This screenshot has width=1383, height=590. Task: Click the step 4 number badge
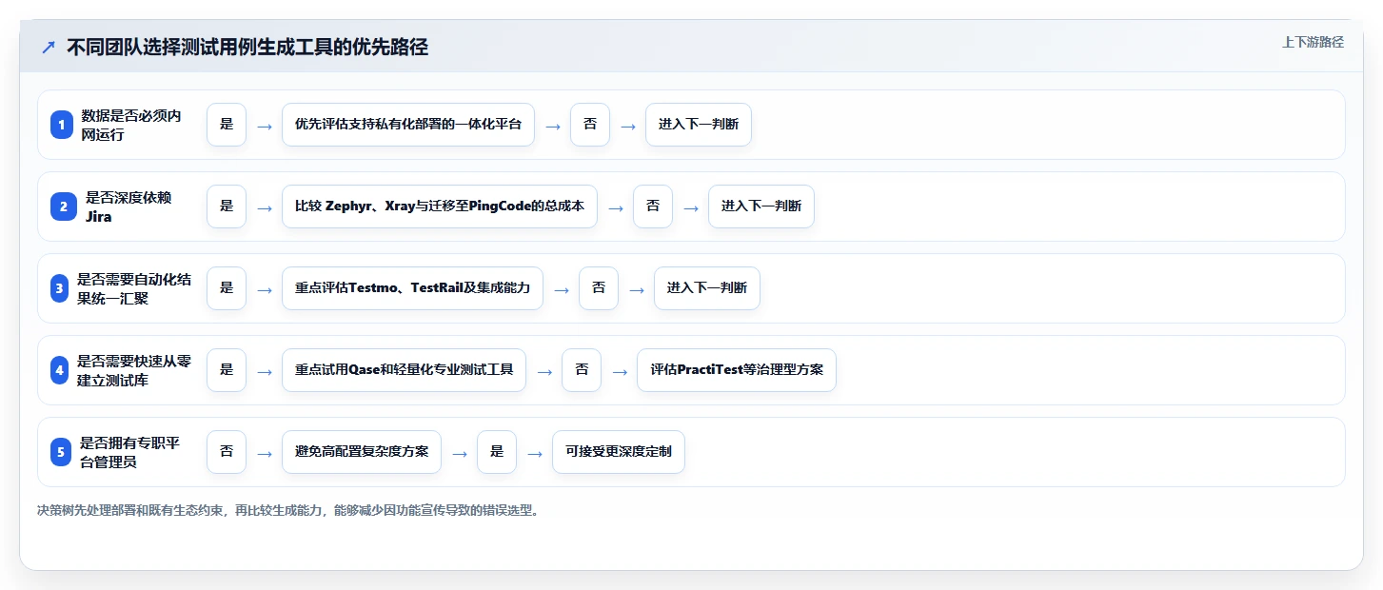60,370
